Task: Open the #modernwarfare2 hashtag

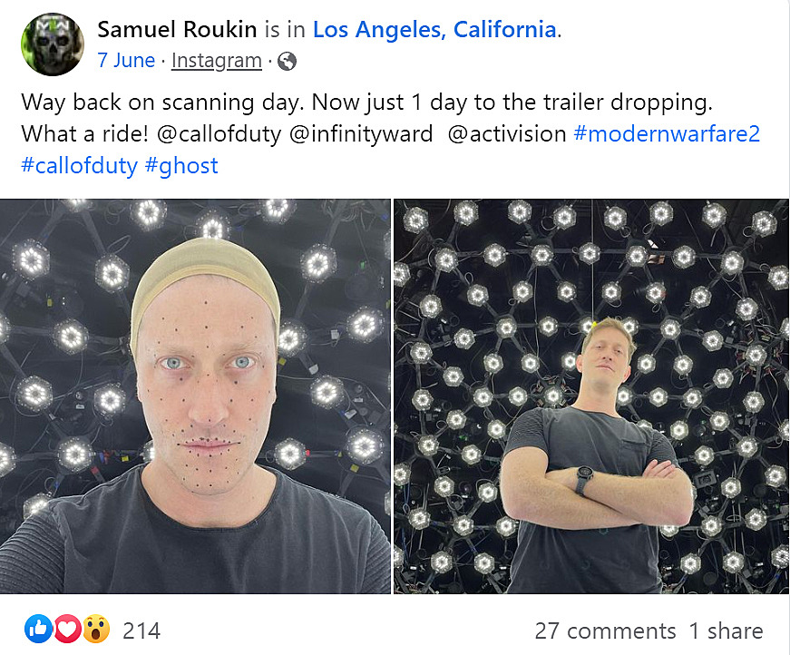Action: [x=667, y=134]
